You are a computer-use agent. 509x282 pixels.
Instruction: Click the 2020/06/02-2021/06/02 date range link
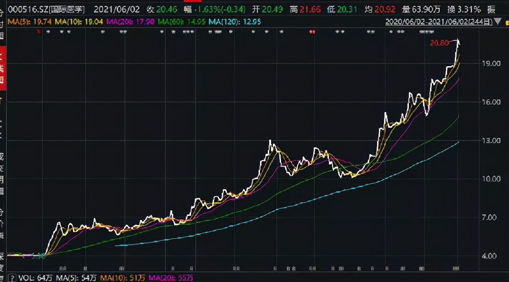[439, 22]
